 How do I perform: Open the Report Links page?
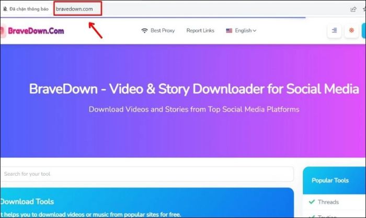(200, 30)
